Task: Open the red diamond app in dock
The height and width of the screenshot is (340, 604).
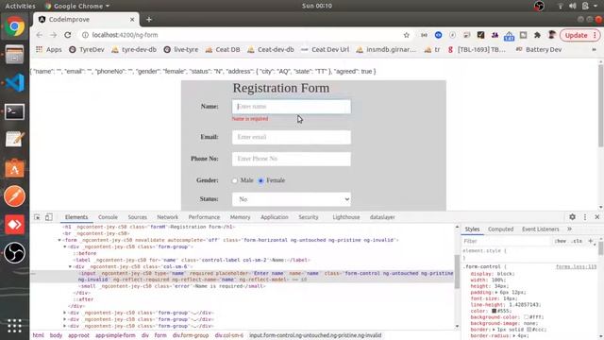Action: [x=15, y=225]
